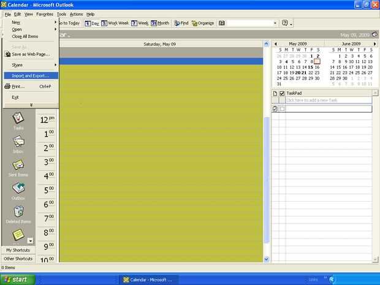
Task: Expand the full File menu with chevrons
Action: point(31,105)
